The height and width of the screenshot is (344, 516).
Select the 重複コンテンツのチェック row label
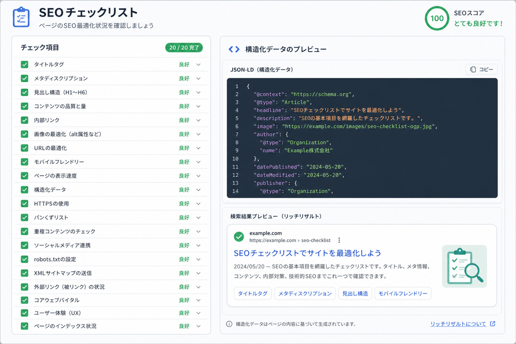[x=64, y=232]
